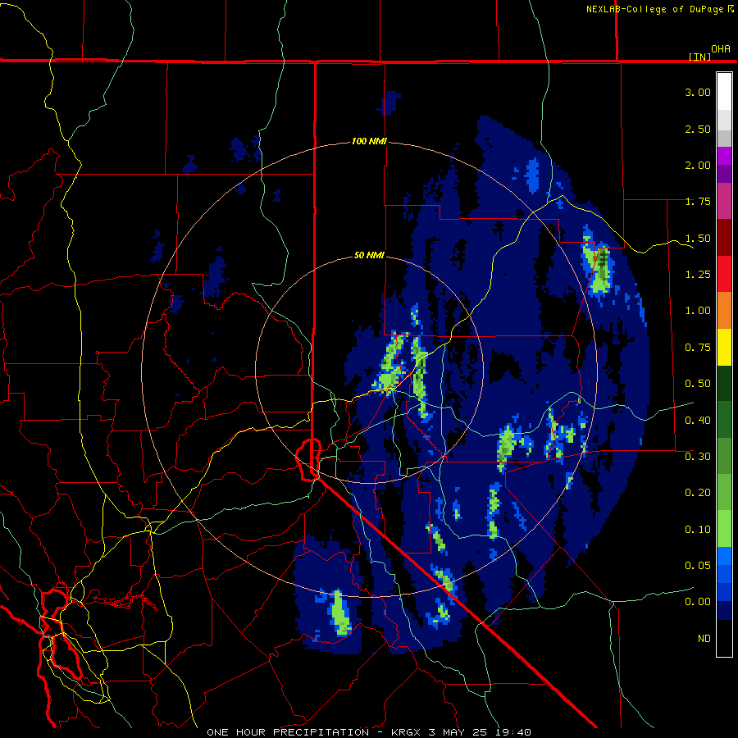Pick the yellow legend swatch

point(724,347)
